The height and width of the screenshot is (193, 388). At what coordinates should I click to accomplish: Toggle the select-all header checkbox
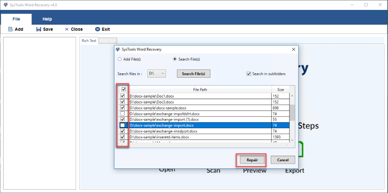(x=124, y=89)
